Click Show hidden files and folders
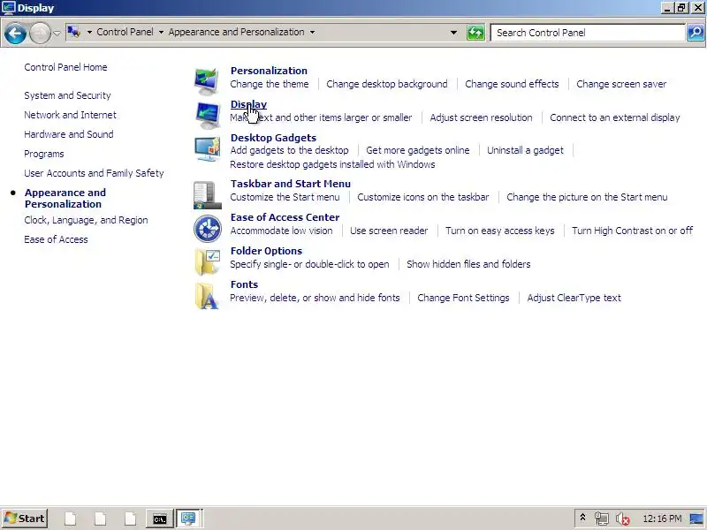Screen dimensions: 707x530 (468, 264)
